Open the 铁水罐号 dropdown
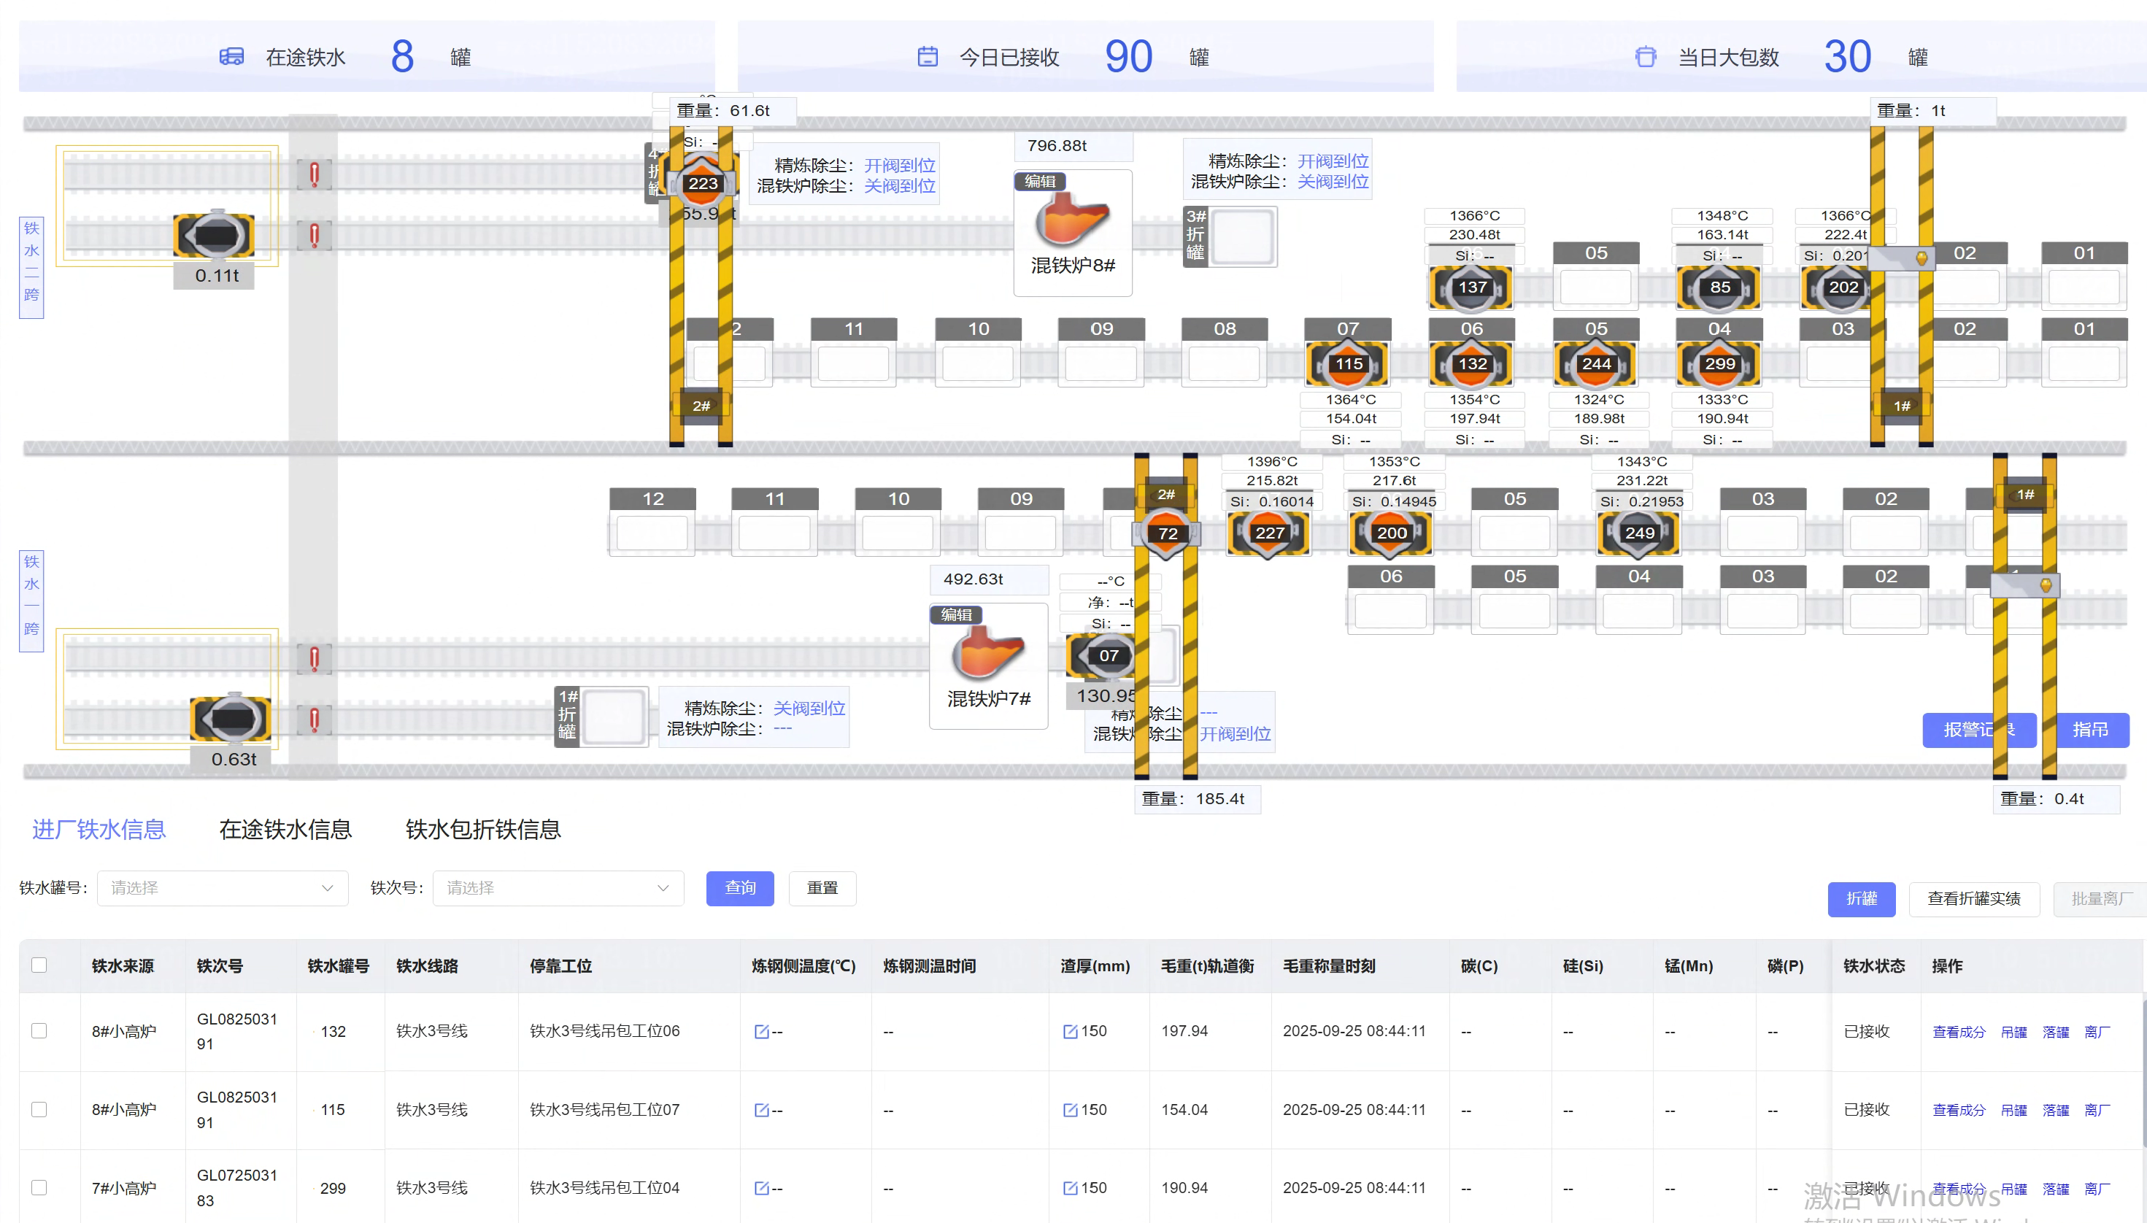This screenshot has height=1223, width=2147. [222, 888]
